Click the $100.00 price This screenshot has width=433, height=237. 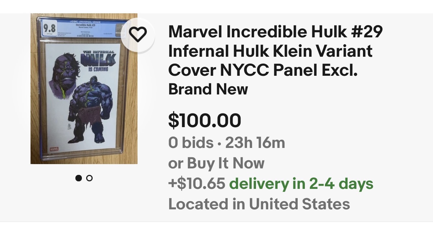pos(205,120)
